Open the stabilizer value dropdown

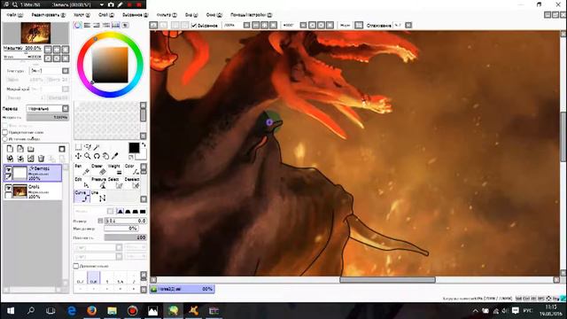point(408,25)
